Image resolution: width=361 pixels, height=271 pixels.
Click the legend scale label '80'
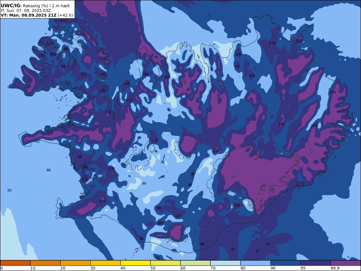pyautogui.click(x=243, y=268)
